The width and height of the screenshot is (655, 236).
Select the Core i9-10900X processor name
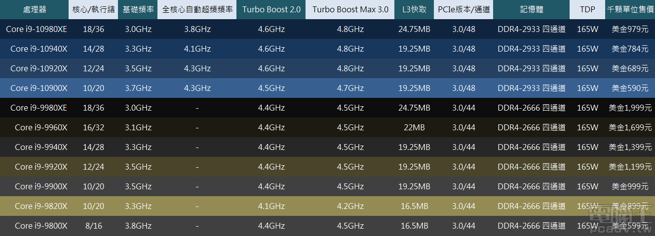click(x=39, y=88)
